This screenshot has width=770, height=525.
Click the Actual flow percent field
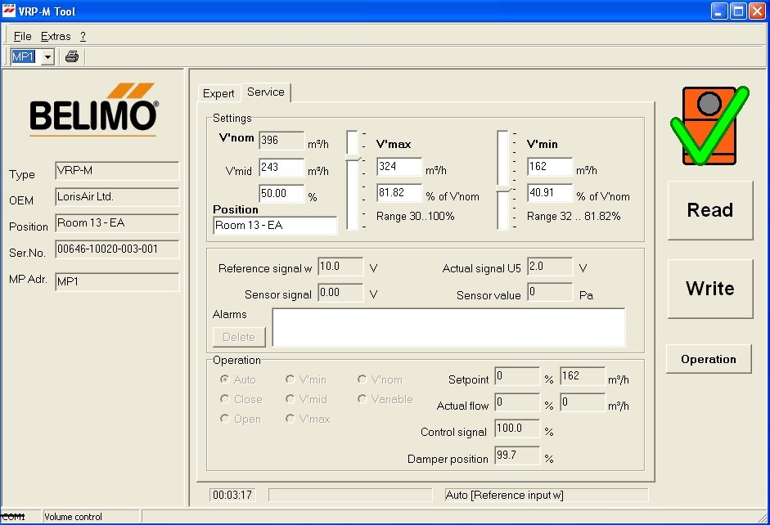point(517,402)
